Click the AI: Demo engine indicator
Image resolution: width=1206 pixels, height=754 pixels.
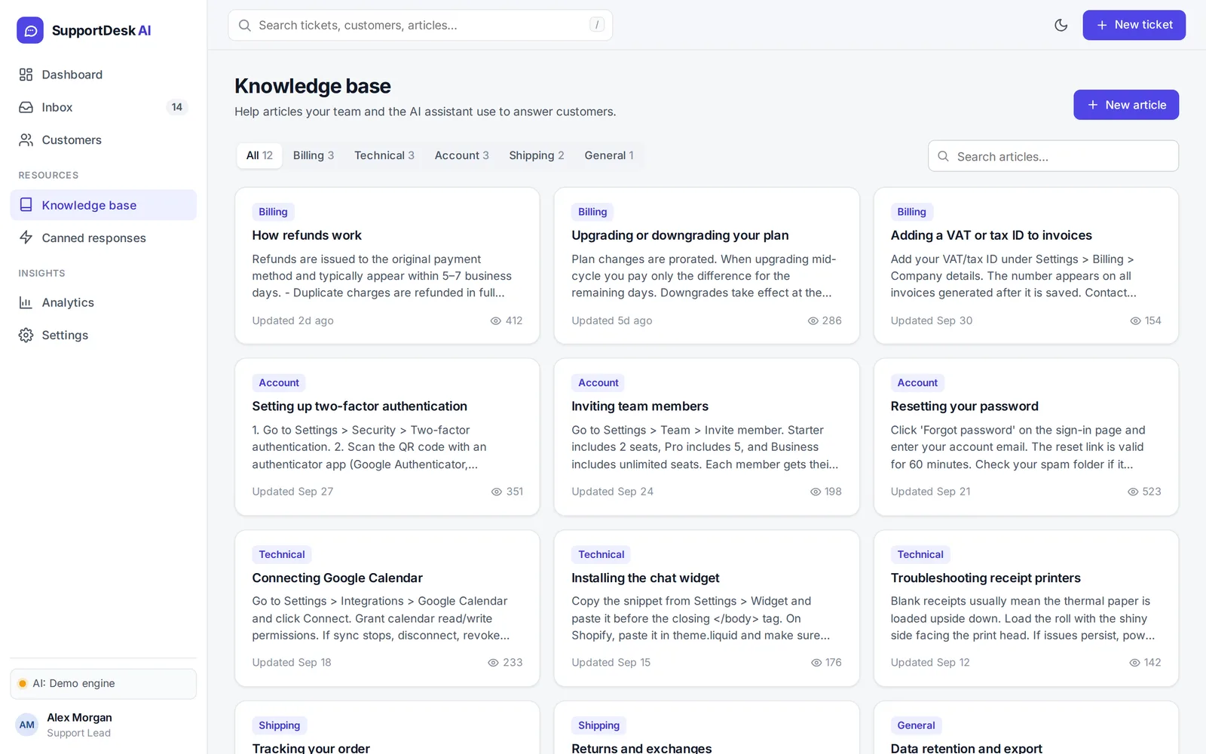click(103, 684)
